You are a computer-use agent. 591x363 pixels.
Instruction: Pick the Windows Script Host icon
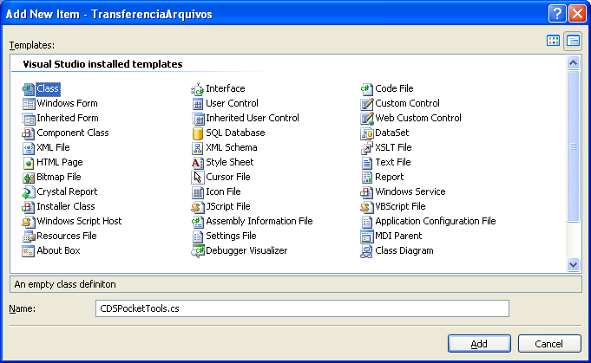29,222
